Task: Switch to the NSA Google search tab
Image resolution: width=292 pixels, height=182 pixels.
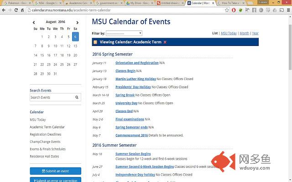Action: click(x=47, y=3)
